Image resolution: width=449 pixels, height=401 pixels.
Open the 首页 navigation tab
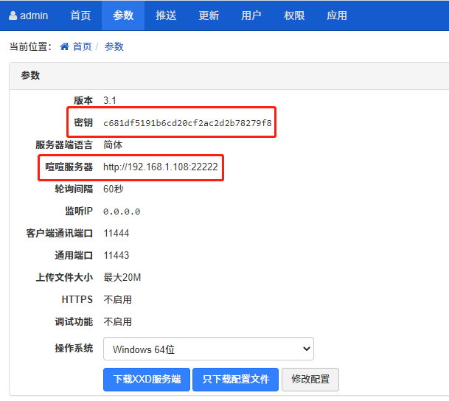(x=80, y=15)
